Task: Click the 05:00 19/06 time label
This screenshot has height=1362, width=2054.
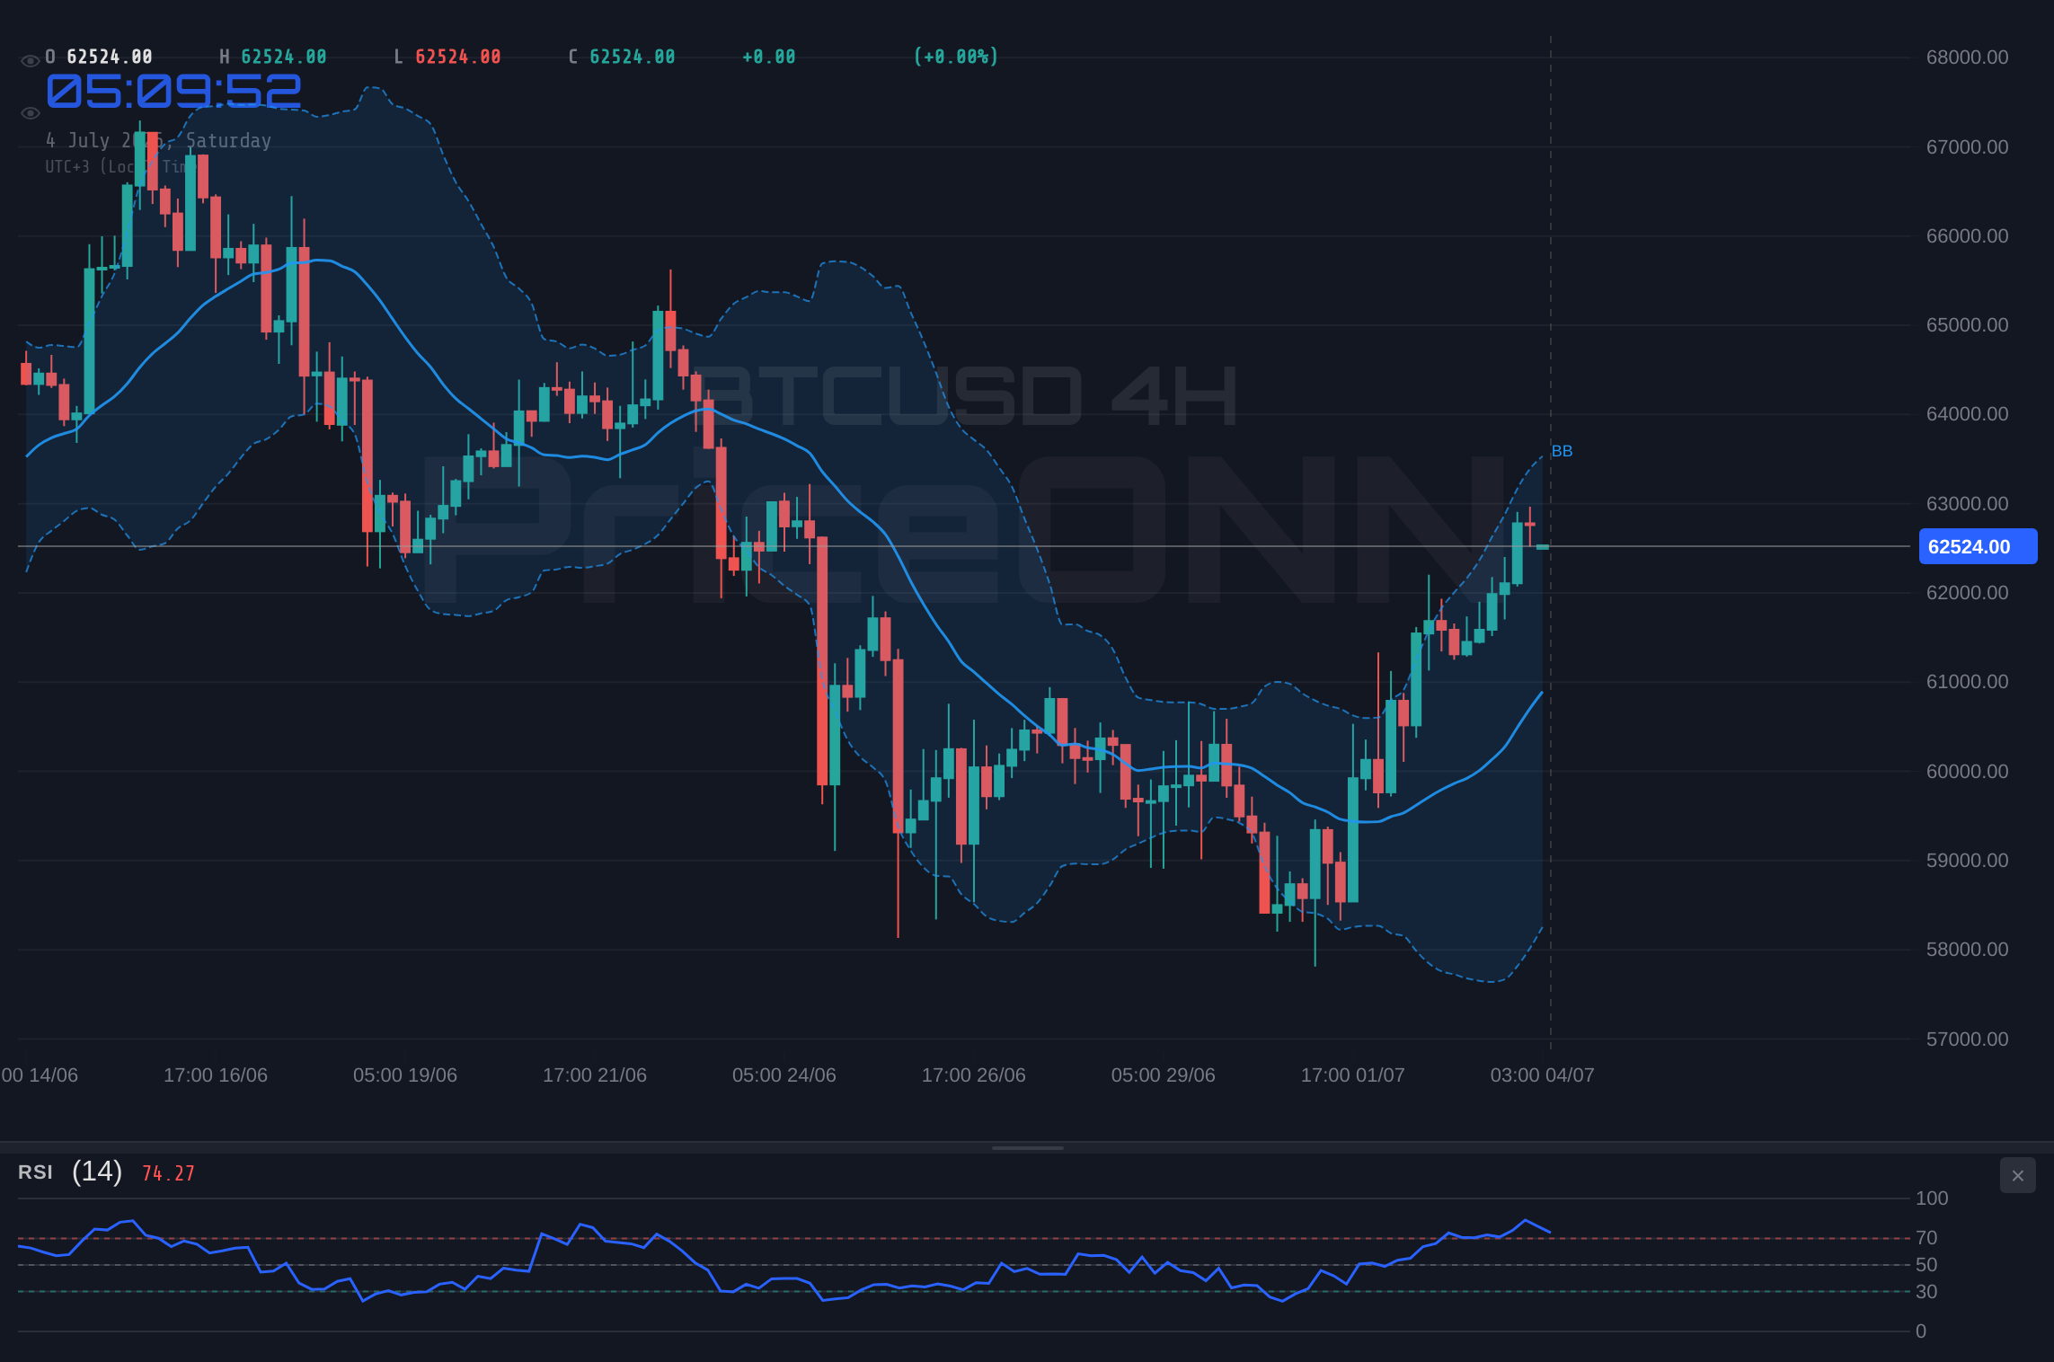Action: [x=405, y=1075]
